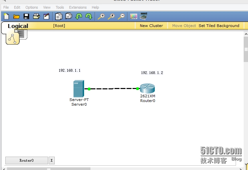Open the drawing palette icon

tap(134, 16)
